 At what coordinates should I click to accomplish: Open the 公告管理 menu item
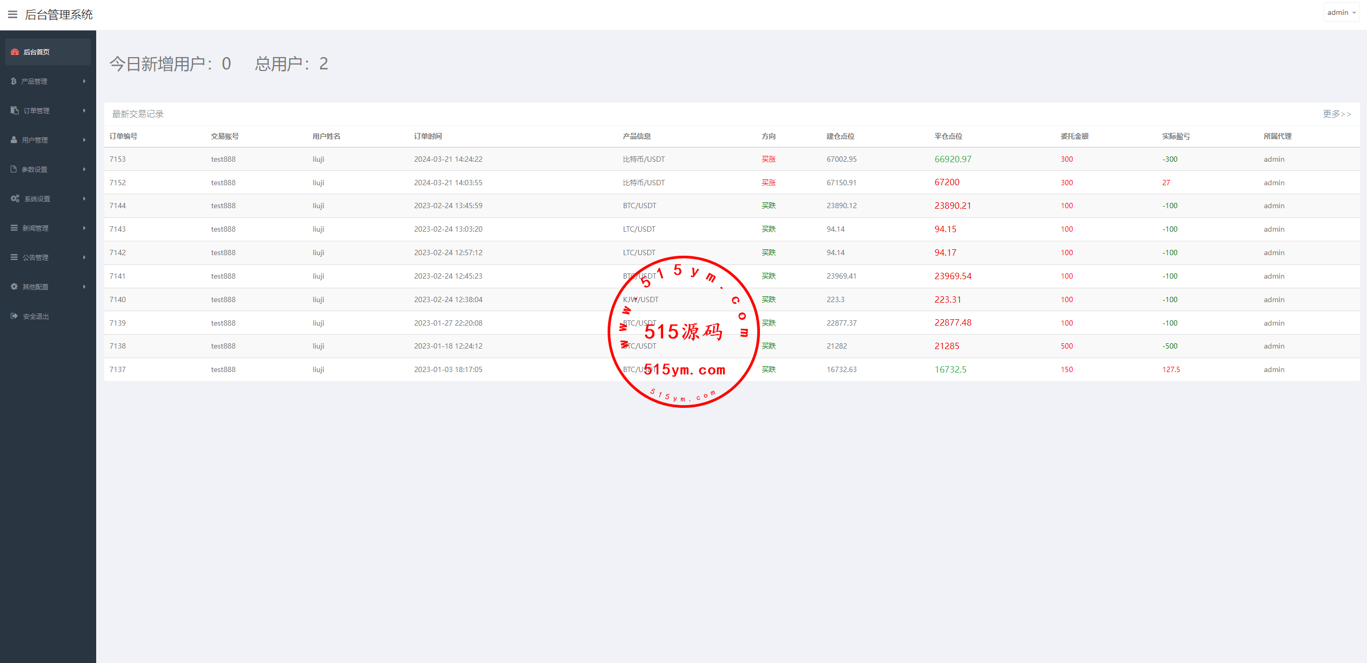click(35, 257)
